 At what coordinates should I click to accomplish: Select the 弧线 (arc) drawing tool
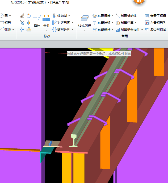[6, 30]
